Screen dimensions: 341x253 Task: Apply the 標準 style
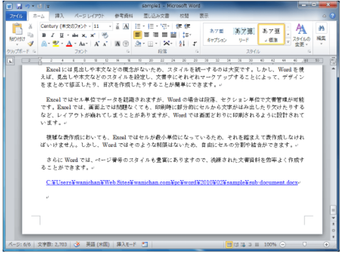[x=271, y=34]
